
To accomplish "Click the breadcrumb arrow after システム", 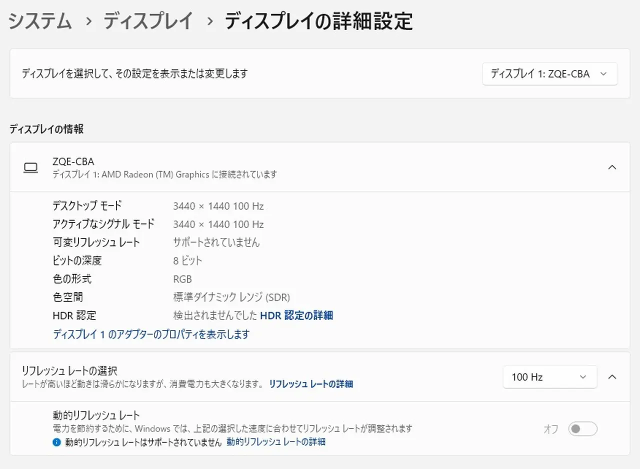I will tap(88, 21).
